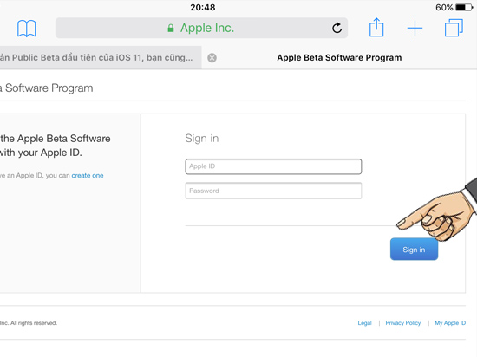Show all tabs with the overlapping squares icon
This screenshot has height=357, width=477.
[x=454, y=28]
